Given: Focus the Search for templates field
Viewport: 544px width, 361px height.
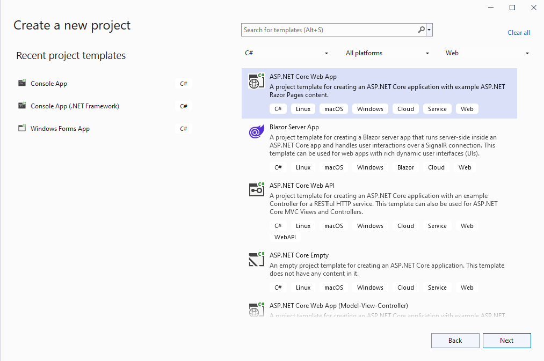Looking at the screenshot, I should 329,30.
